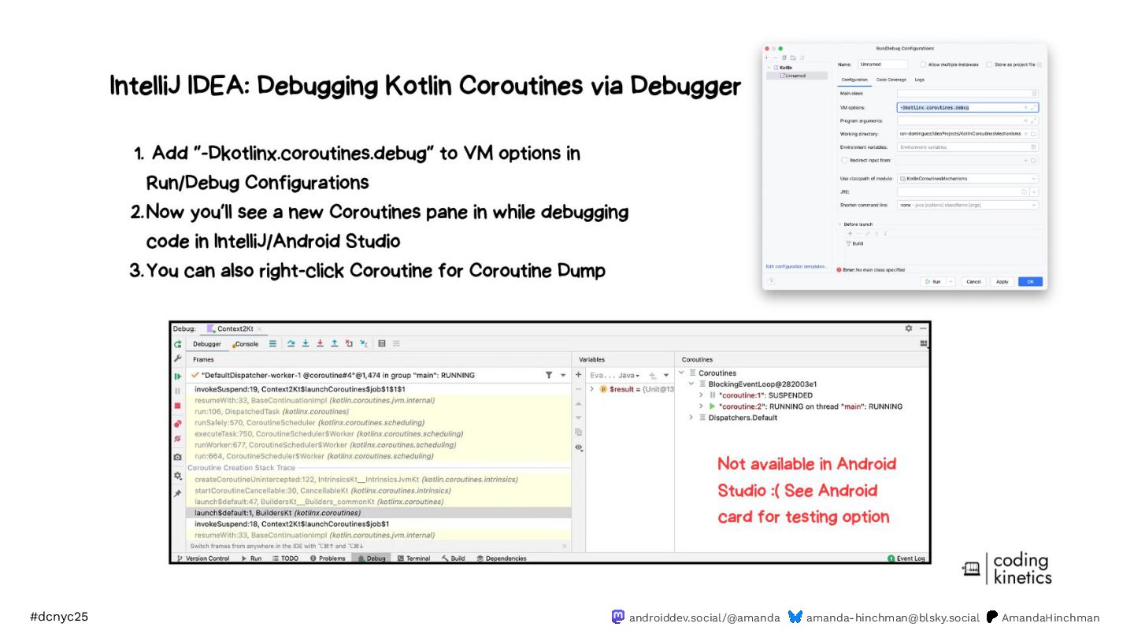Click the Run to Cursor icon
The image size is (1134, 638).
pyautogui.click(x=364, y=343)
